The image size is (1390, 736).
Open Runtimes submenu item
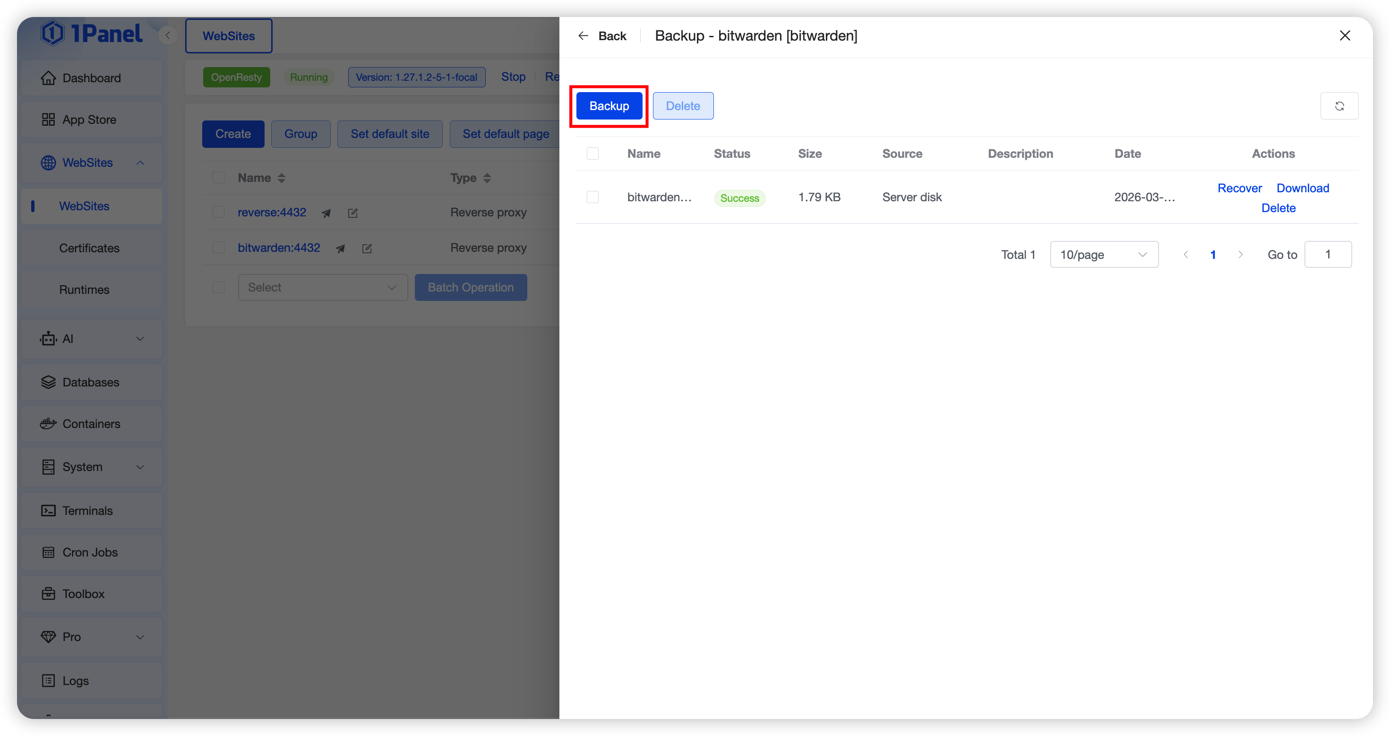pos(84,290)
